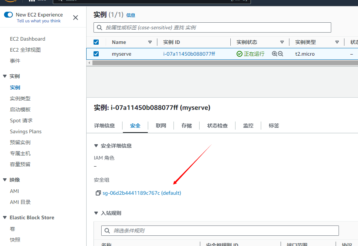The image size is (358, 246).
Task: Collapse the 入站规则 section
Action: pos(96,213)
